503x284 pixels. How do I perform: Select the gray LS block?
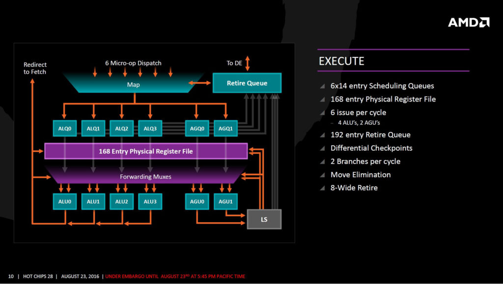(264, 219)
